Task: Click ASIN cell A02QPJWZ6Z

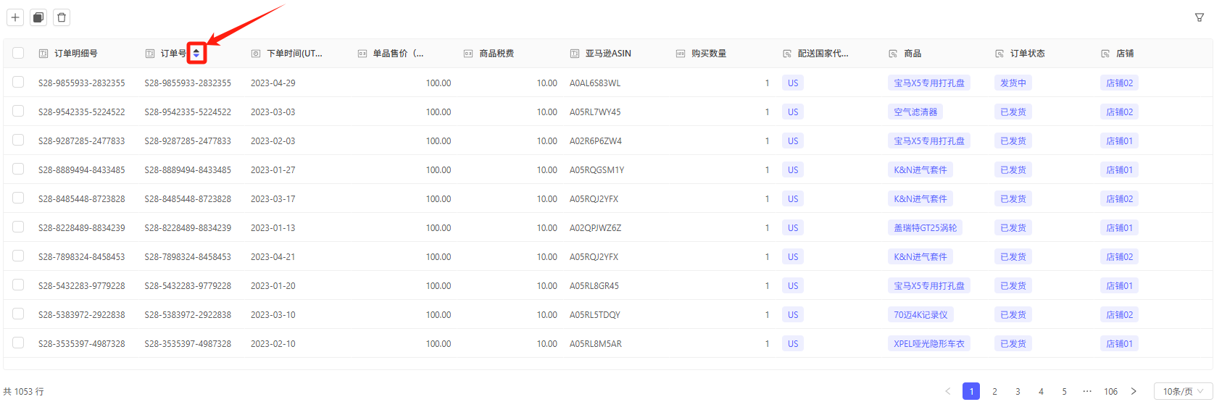Action: pos(596,228)
